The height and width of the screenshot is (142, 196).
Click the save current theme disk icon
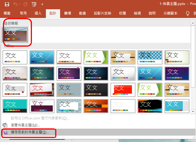tap(5, 132)
